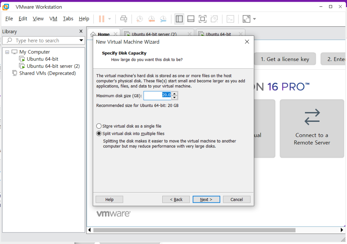Click the Maximum disk size input field
The height and width of the screenshot is (244, 347).
click(158, 95)
